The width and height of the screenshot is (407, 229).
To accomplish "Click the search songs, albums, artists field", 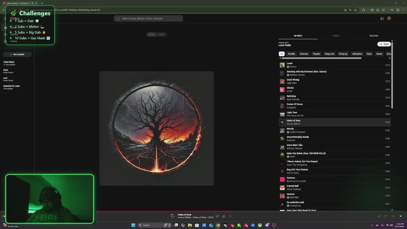I will pos(148,18).
